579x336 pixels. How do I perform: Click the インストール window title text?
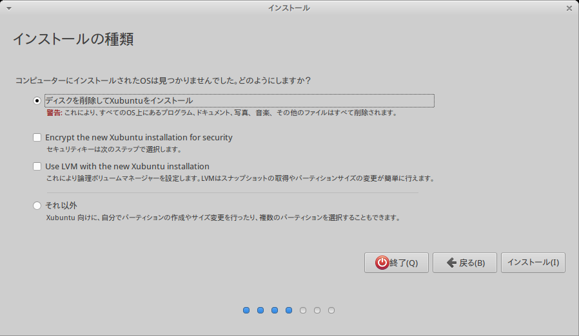pos(289,8)
